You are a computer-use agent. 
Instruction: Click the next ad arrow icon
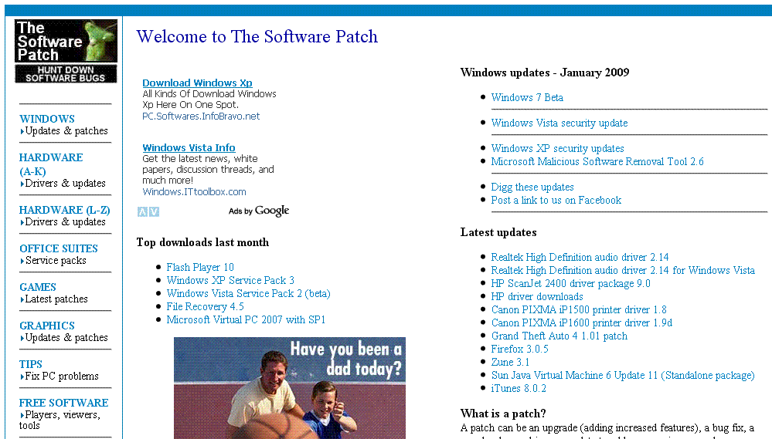coord(154,211)
